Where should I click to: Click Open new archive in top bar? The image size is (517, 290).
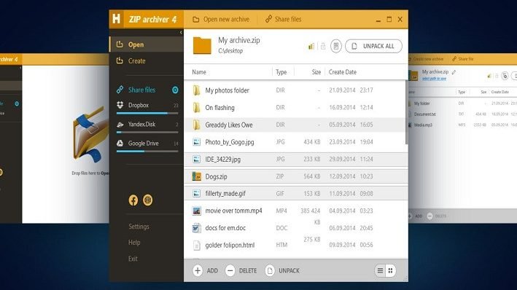pos(226,19)
